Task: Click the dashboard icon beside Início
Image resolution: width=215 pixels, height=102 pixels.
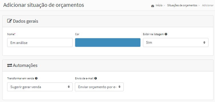Action: (x=152, y=6)
